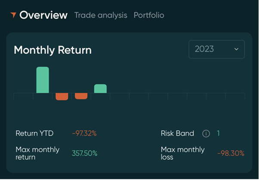
Task: Click the orange arrow icon beside Overview
Action: click(13, 15)
